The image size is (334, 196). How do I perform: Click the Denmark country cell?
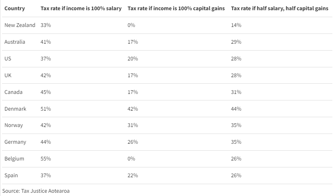tap(15, 109)
